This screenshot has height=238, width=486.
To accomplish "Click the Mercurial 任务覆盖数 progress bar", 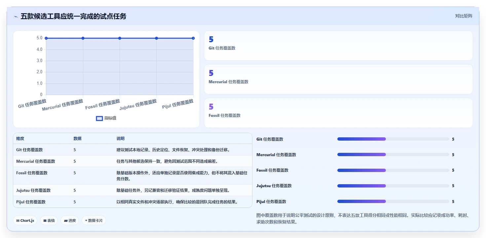I will point(393,155).
